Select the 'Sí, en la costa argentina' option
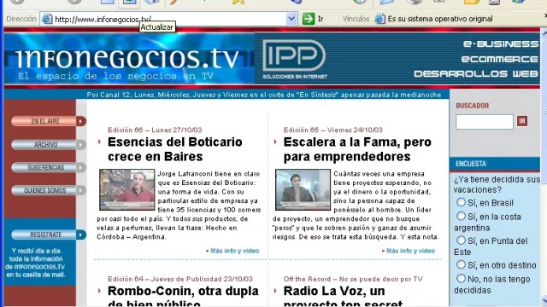547x307 pixels. coord(462,216)
